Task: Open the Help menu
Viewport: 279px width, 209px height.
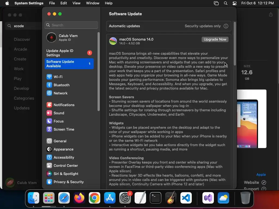Action: [x=108, y=3]
